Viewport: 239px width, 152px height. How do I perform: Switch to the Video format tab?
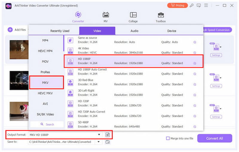pos(97,31)
